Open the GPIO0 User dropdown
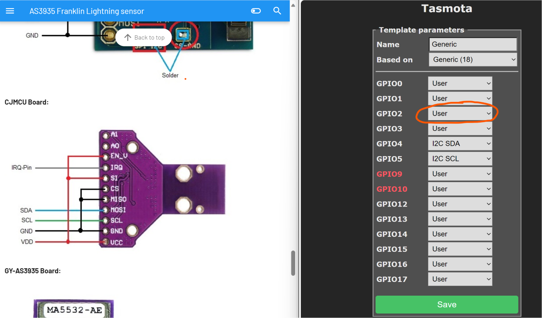The height and width of the screenshot is (318, 542). click(460, 83)
